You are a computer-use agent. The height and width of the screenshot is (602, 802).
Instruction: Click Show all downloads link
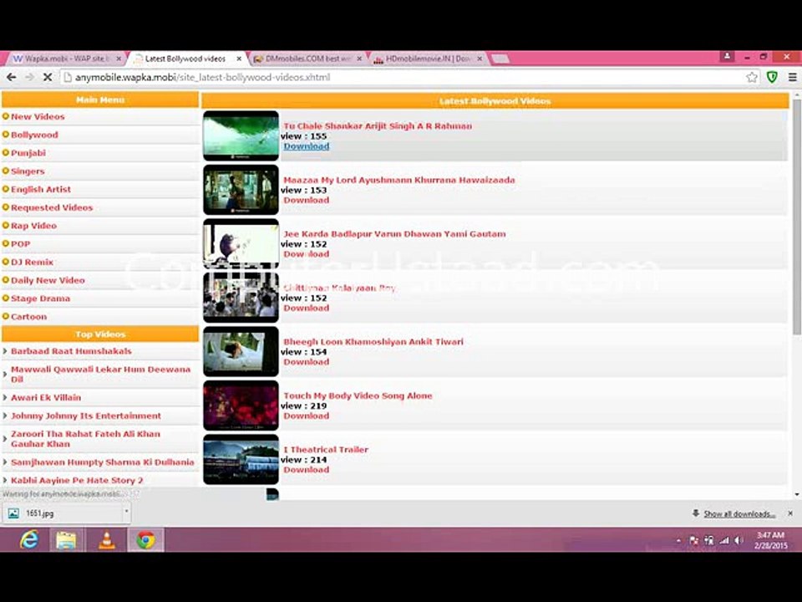(739, 514)
